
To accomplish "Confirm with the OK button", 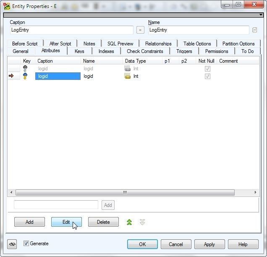I will [x=142, y=244].
